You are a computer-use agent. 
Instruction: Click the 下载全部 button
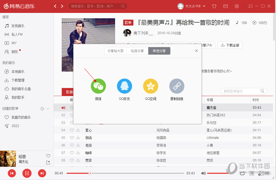click(230, 45)
